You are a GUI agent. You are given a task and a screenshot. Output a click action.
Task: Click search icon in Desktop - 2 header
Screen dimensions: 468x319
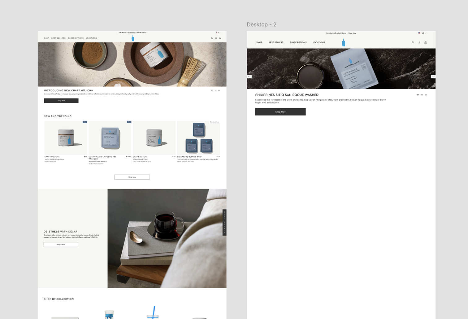tap(413, 42)
